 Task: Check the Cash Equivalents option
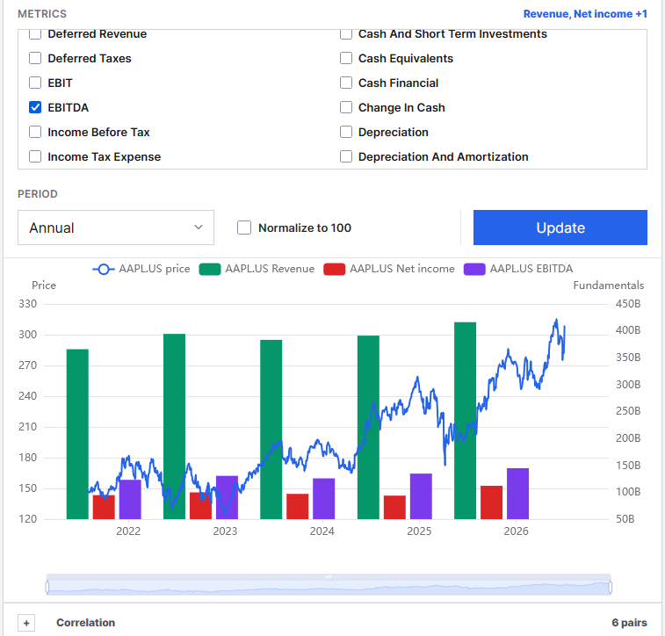click(x=346, y=58)
